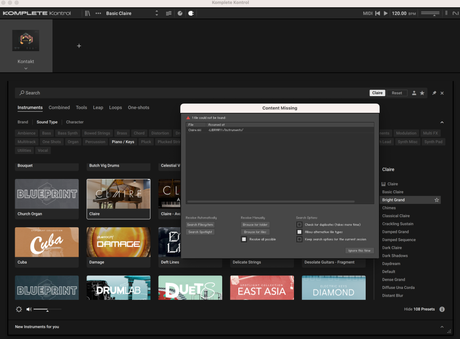Toggle the Modulation tag
The image size is (460, 339).
point(406,133)
